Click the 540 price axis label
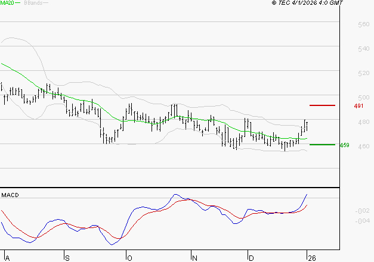This screenshot has height=262, width=374. [x=364, y=49]
